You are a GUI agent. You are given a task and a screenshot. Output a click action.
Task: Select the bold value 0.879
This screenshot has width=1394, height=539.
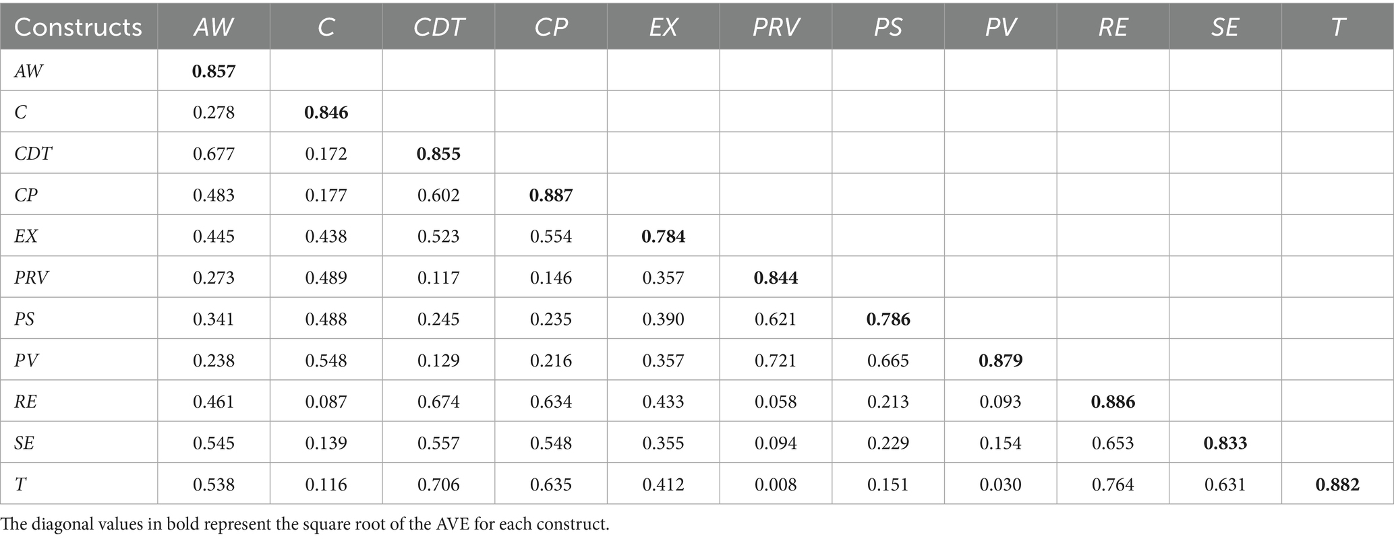pos(1001,360)
